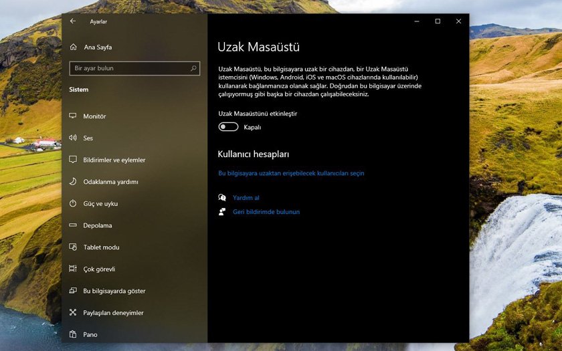This screenshot has height=351, width=562.
Task: Click the Bildirimler ve eylemler icon
Action: [x=73, y=160]
